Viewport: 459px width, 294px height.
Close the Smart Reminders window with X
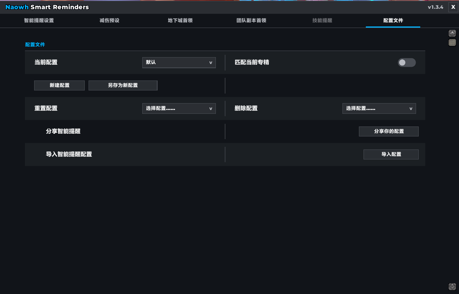tap(453, 7)
